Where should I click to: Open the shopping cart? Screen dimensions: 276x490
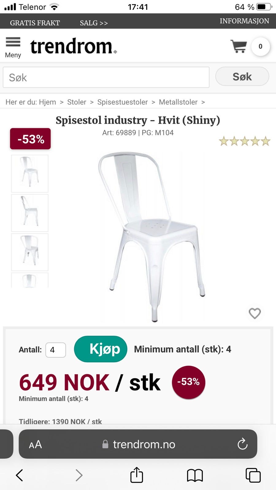[x=239, y=46]
